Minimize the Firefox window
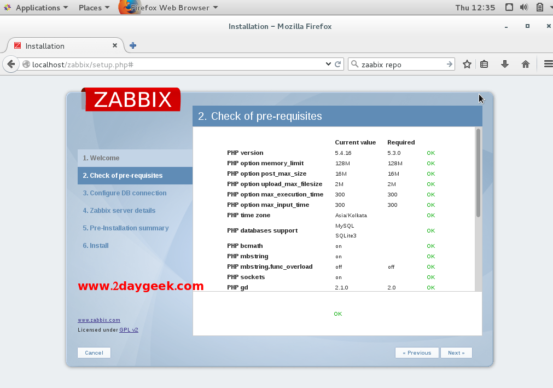This screenshot has width=553, height=388. click(x=506, y=26)
